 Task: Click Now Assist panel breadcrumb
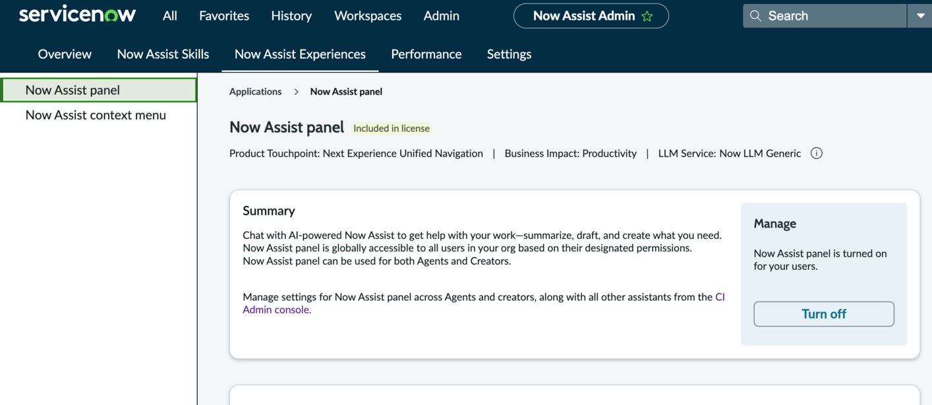click(346, 92)
